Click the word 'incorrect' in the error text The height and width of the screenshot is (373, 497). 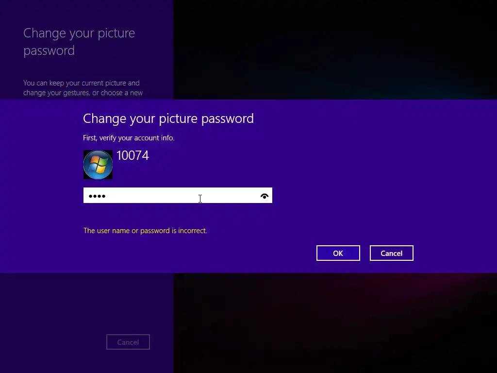(192, 231)
